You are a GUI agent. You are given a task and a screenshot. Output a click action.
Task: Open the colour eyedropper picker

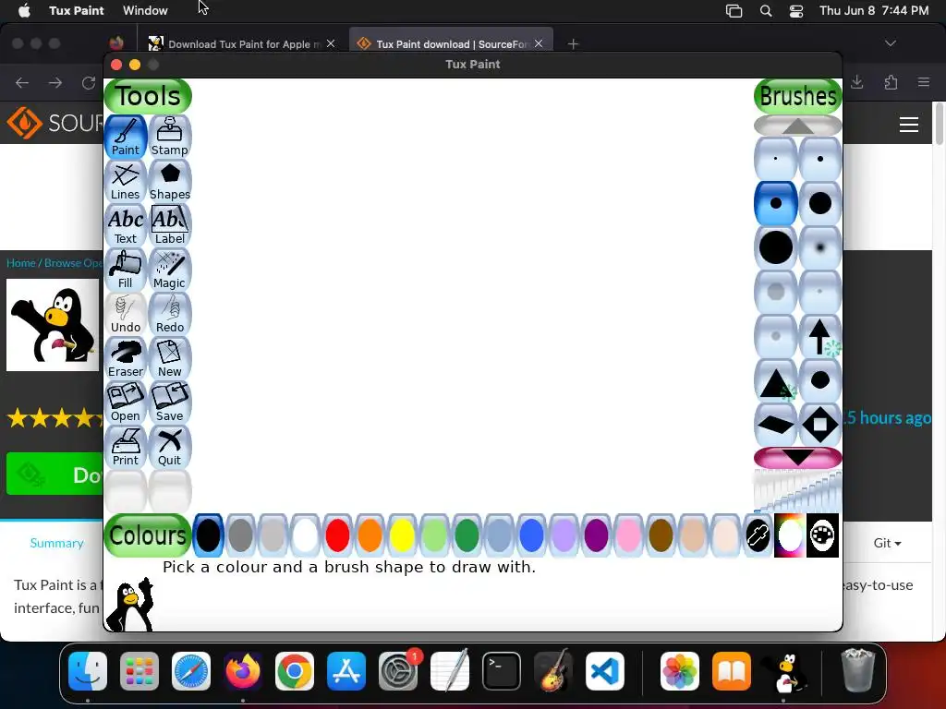758,535
